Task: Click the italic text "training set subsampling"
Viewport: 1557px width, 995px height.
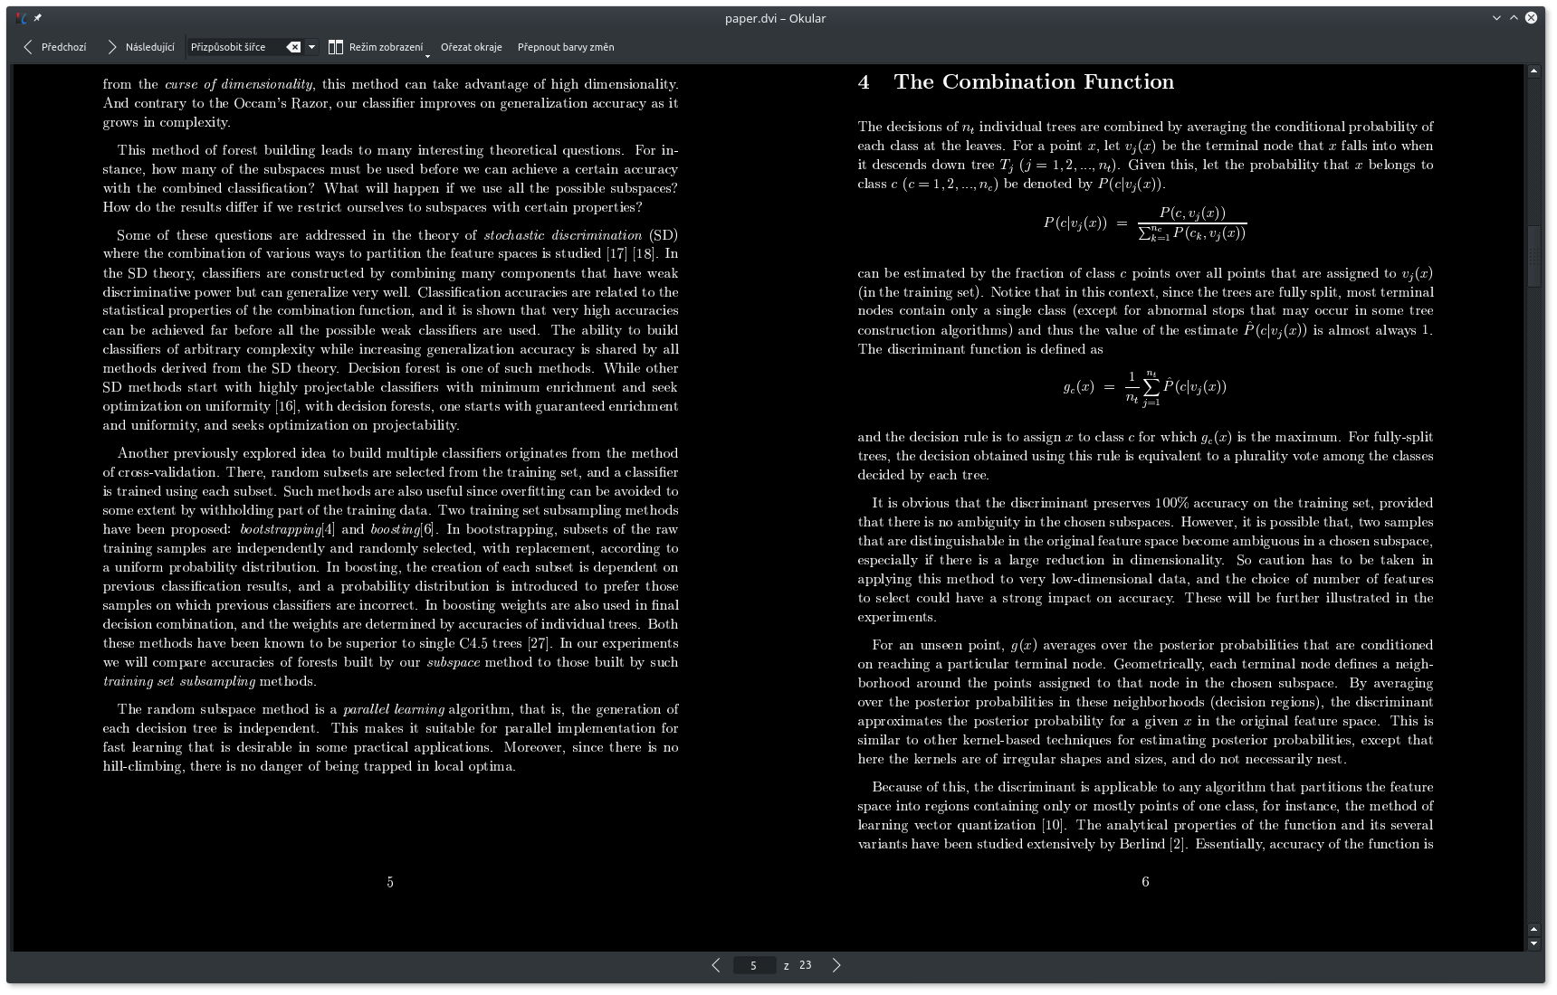Action: coord(178,681)
